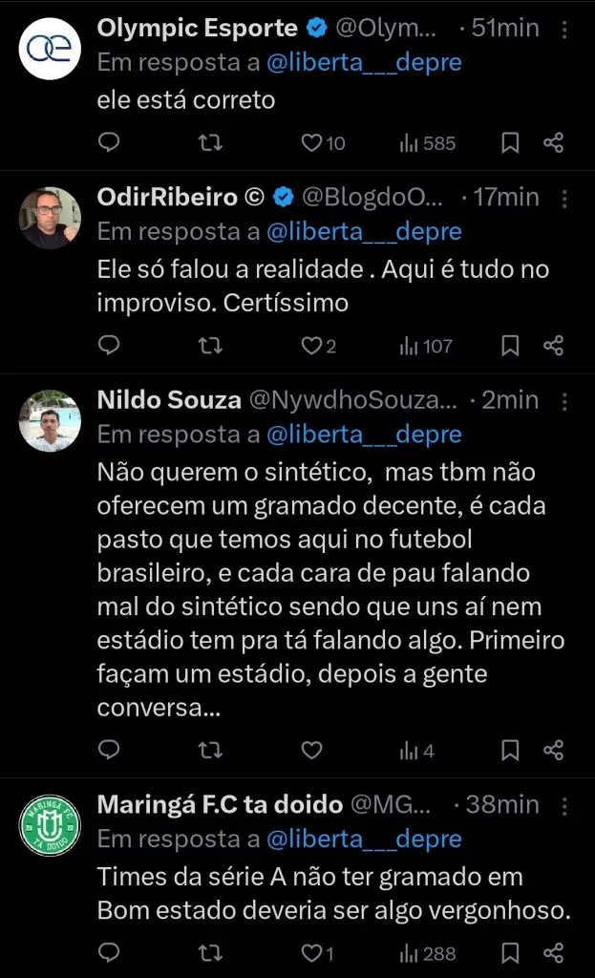
Task: Like OdirRibeiro's tweet
Action: 311,346
